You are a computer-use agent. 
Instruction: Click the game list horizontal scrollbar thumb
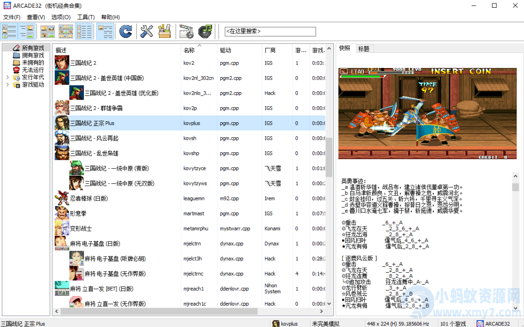click(x=159, y=311)
